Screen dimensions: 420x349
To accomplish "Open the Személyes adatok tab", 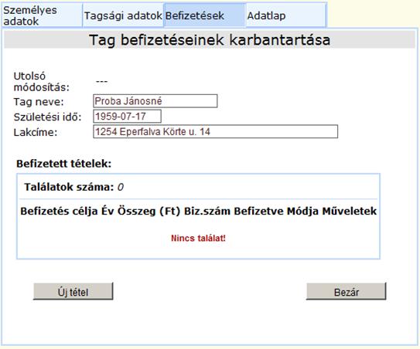I will tap(42, 15).
